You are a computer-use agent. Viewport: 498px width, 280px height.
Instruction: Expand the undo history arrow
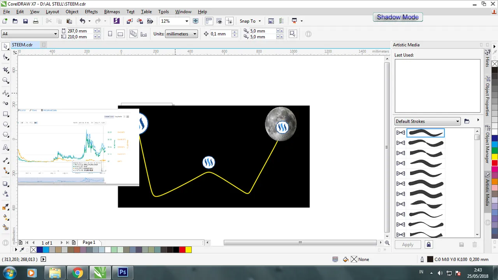(89, 21)
